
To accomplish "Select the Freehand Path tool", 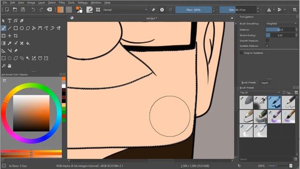I will pyautogui.click(x=46, y=28).
